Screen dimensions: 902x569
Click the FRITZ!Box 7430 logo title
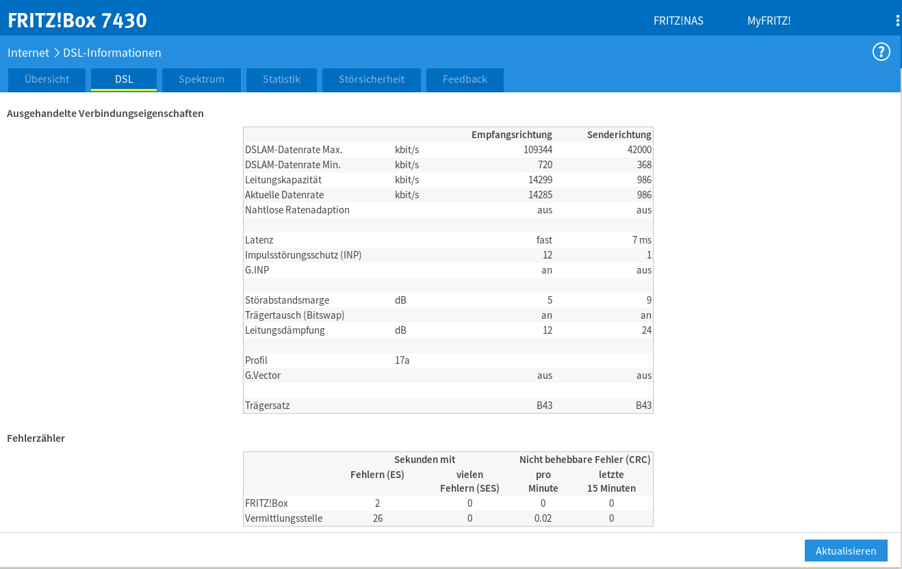coord(77,21)
